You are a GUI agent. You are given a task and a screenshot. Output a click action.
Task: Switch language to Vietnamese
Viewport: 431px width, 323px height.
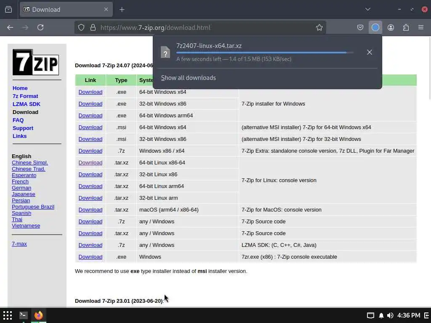(x=26, y=226)
